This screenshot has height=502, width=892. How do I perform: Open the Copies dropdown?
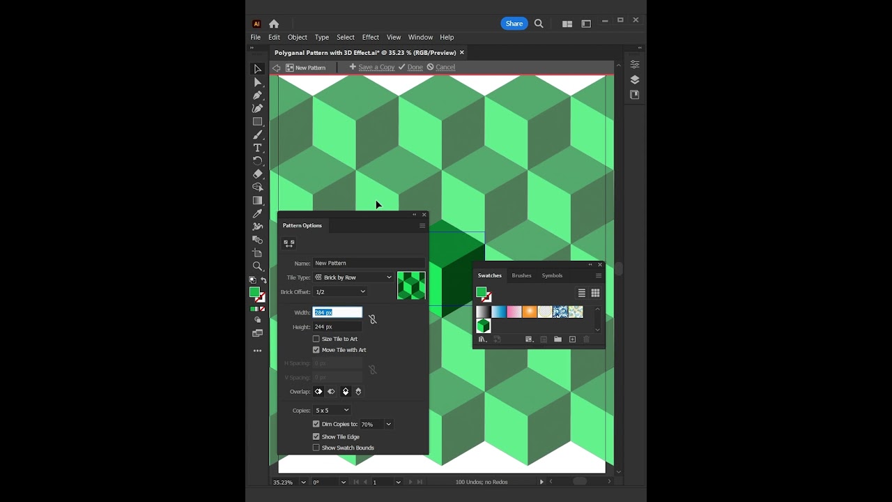click(332, 411)
